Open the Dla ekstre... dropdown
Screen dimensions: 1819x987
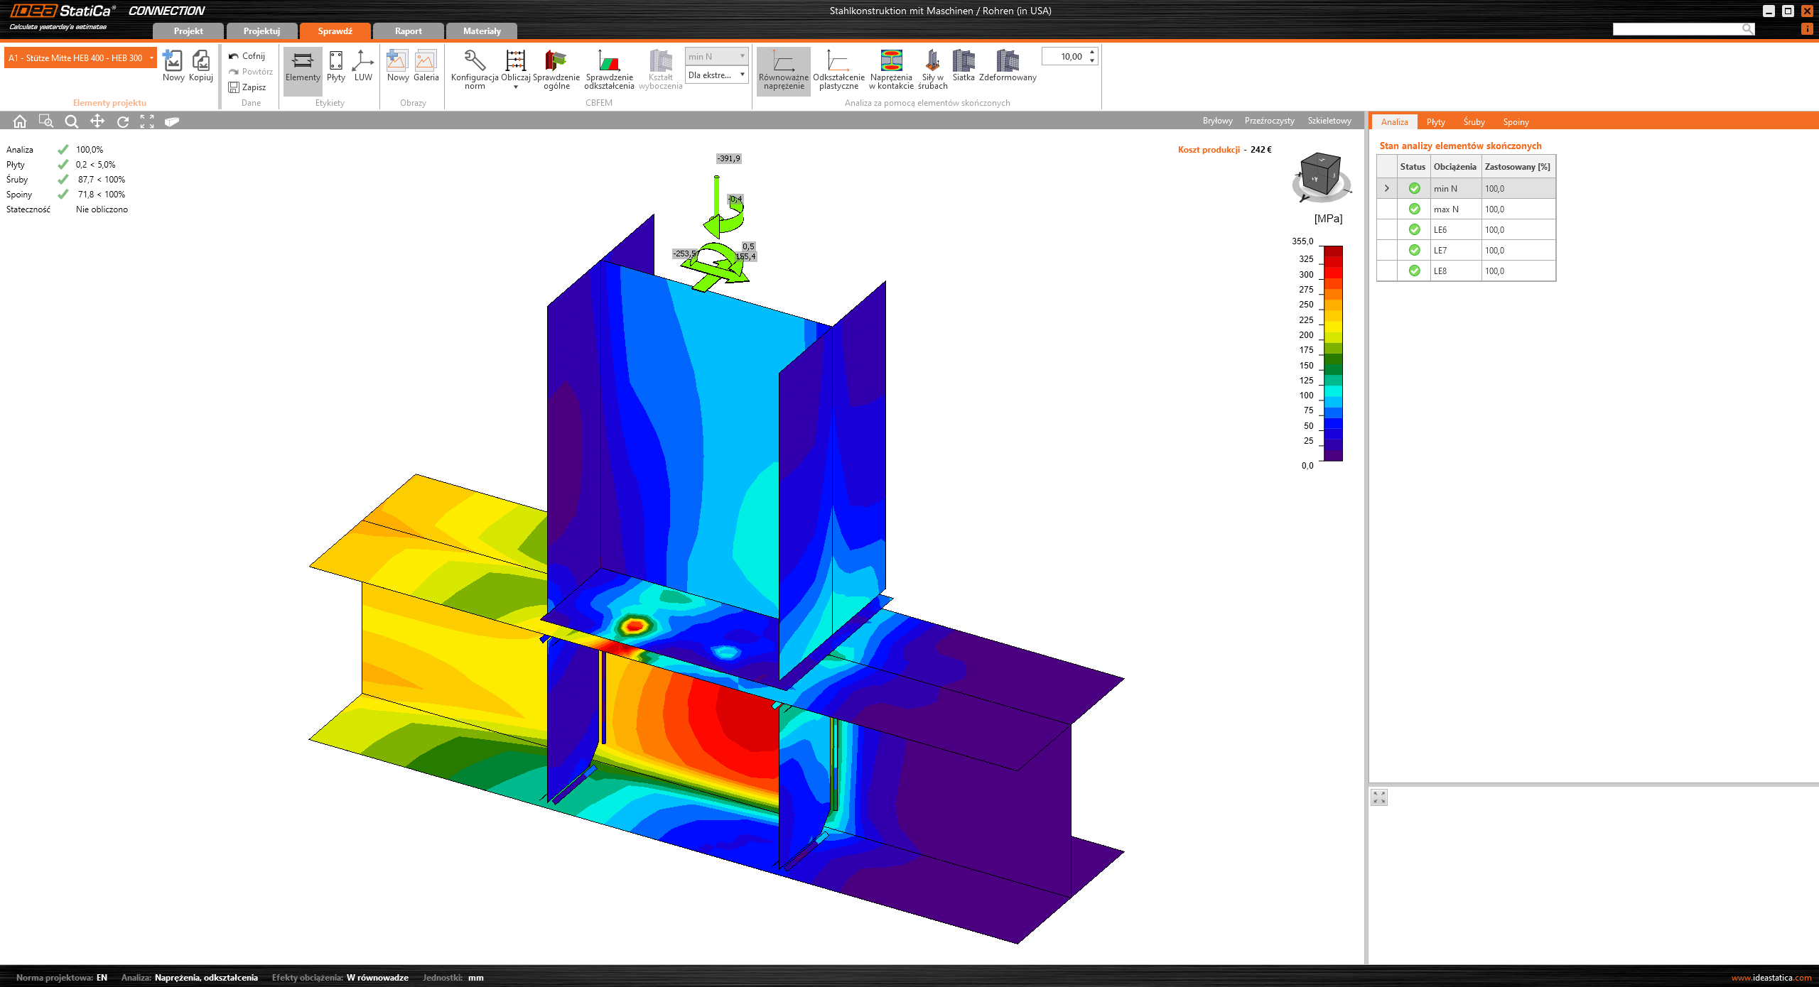716,75
